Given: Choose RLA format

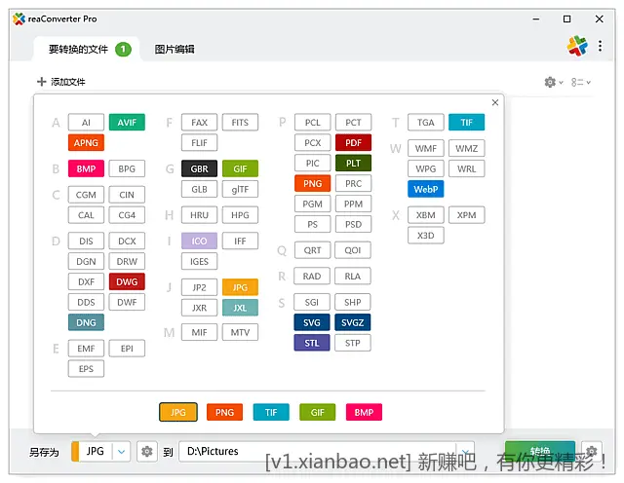Looking at the screenshot, I should point(353,276).
